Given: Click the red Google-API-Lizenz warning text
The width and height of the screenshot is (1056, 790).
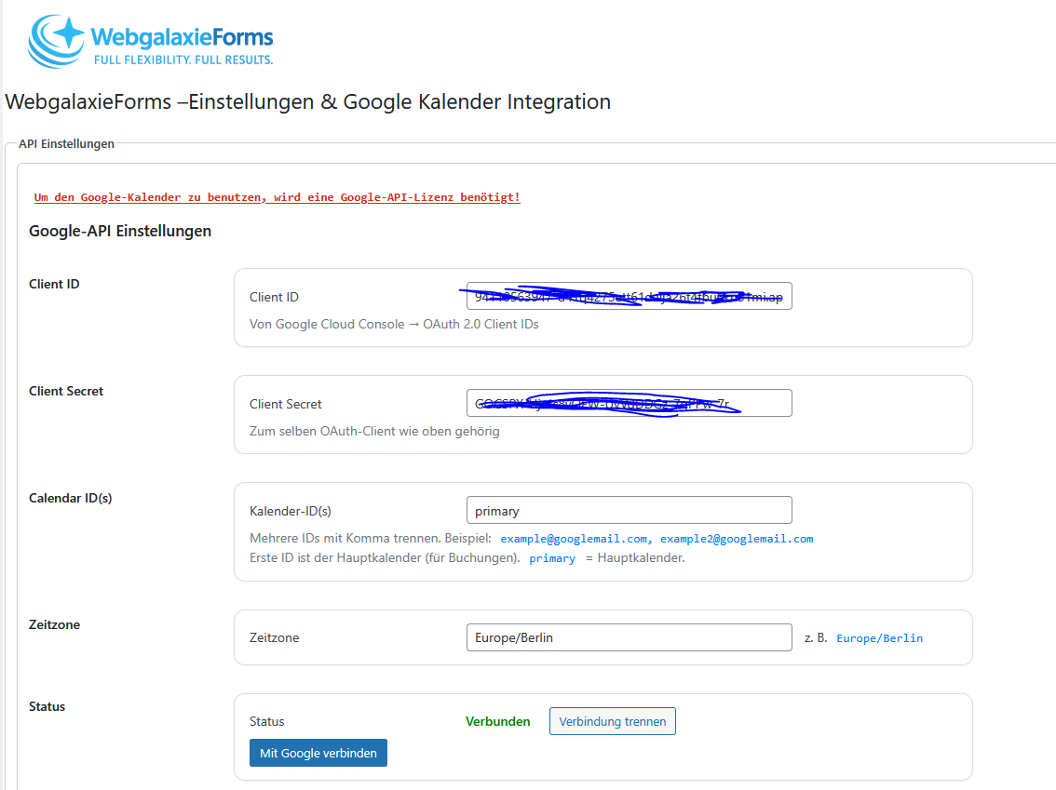Looking at the screenshot, I should pos(277,197).
